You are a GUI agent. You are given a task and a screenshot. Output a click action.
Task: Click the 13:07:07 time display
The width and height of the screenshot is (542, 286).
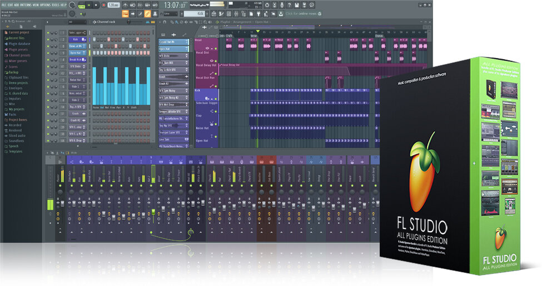pyautogui.click(x=175, y=5)
